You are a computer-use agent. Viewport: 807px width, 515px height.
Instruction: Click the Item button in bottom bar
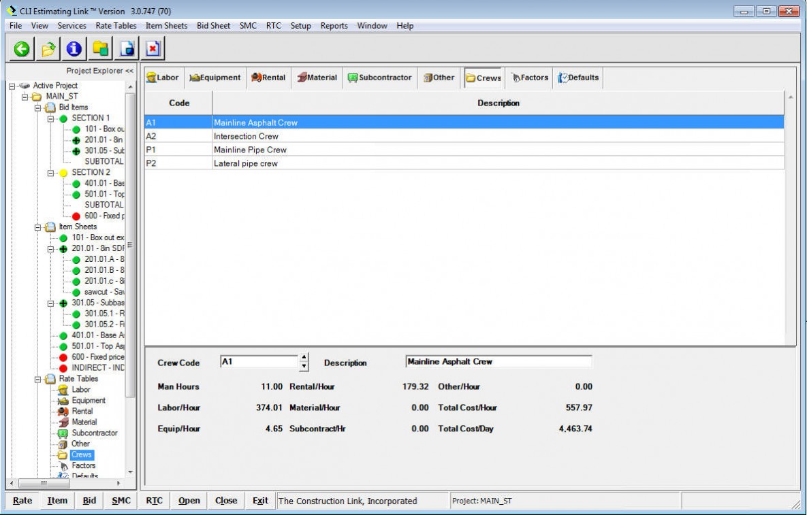pyautogui.click(x=57, y=501)
